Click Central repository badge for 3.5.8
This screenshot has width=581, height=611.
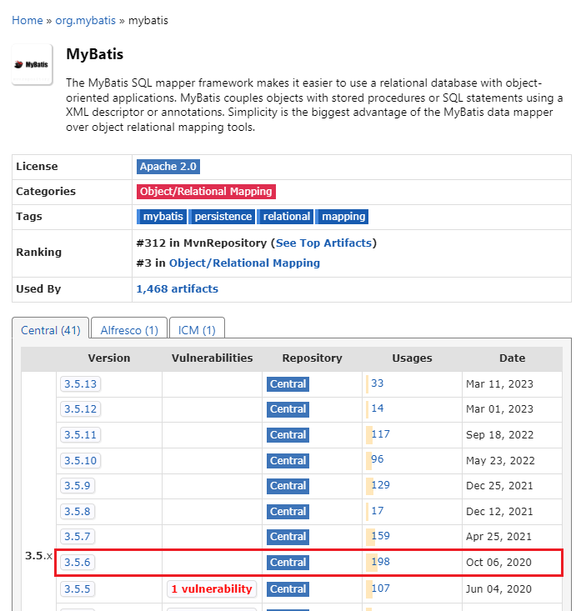click(x=288, y=511)
